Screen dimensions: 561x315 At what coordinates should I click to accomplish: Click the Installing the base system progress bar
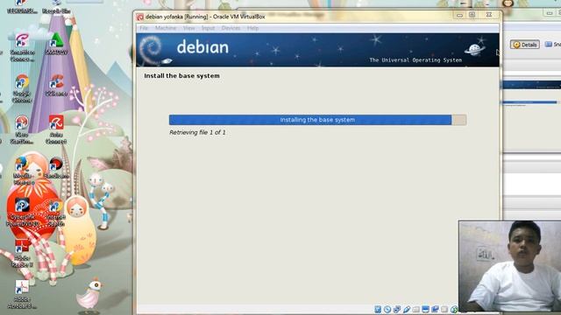[x=317, y=120]
